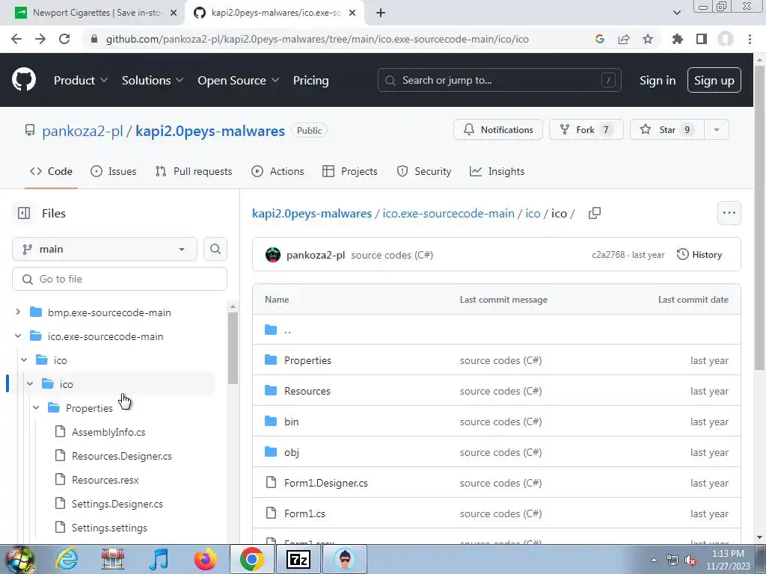Expand the Solutions menu
766x574 pixels.
[x=153, y=81]
